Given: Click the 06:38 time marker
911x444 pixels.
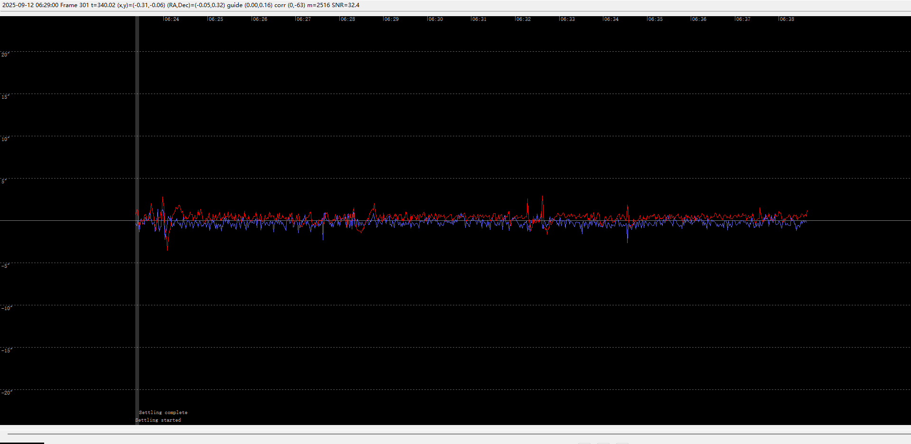Looking at the screenshot, I should point(787,19).
